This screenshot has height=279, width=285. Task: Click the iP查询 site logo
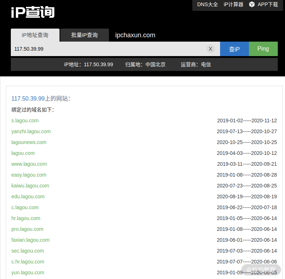click(x=33, y=12)
